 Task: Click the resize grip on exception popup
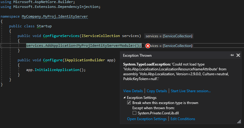(239, 121)
